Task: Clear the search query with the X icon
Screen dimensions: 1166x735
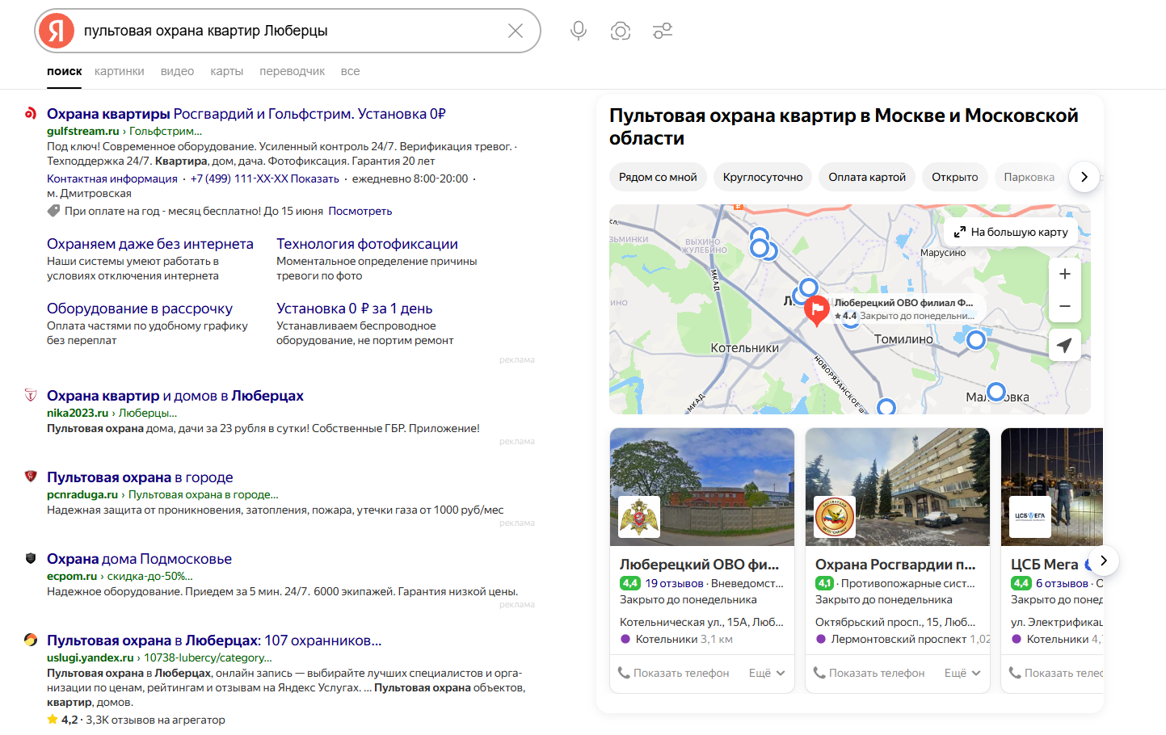Action: click(x=516, y=31)
